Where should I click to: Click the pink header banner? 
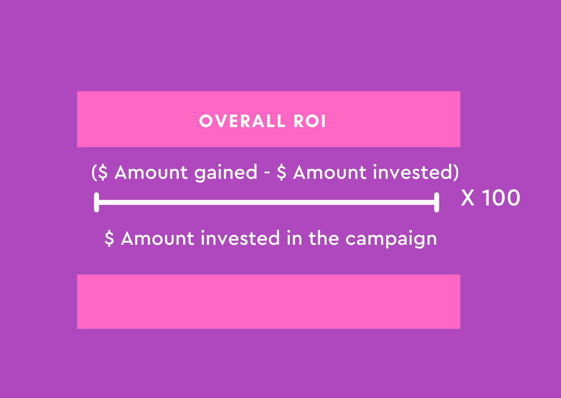click(x=269, y=119)
